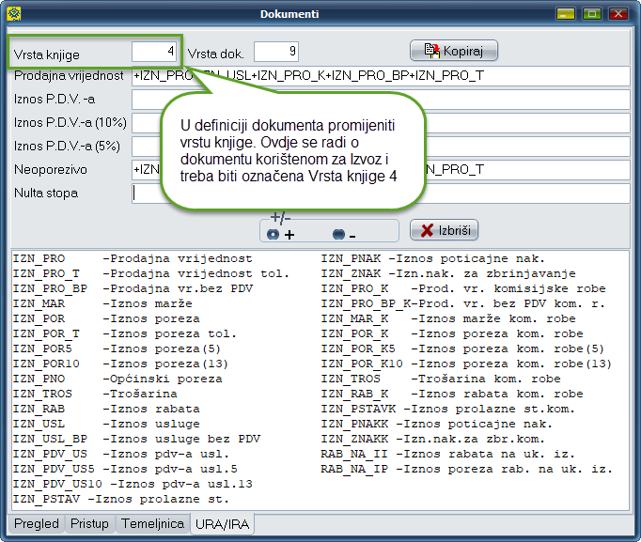The width and height of the screenshot is (641, 542).
Task: Switch to the Pregled tab
Action: coord(36,524)
